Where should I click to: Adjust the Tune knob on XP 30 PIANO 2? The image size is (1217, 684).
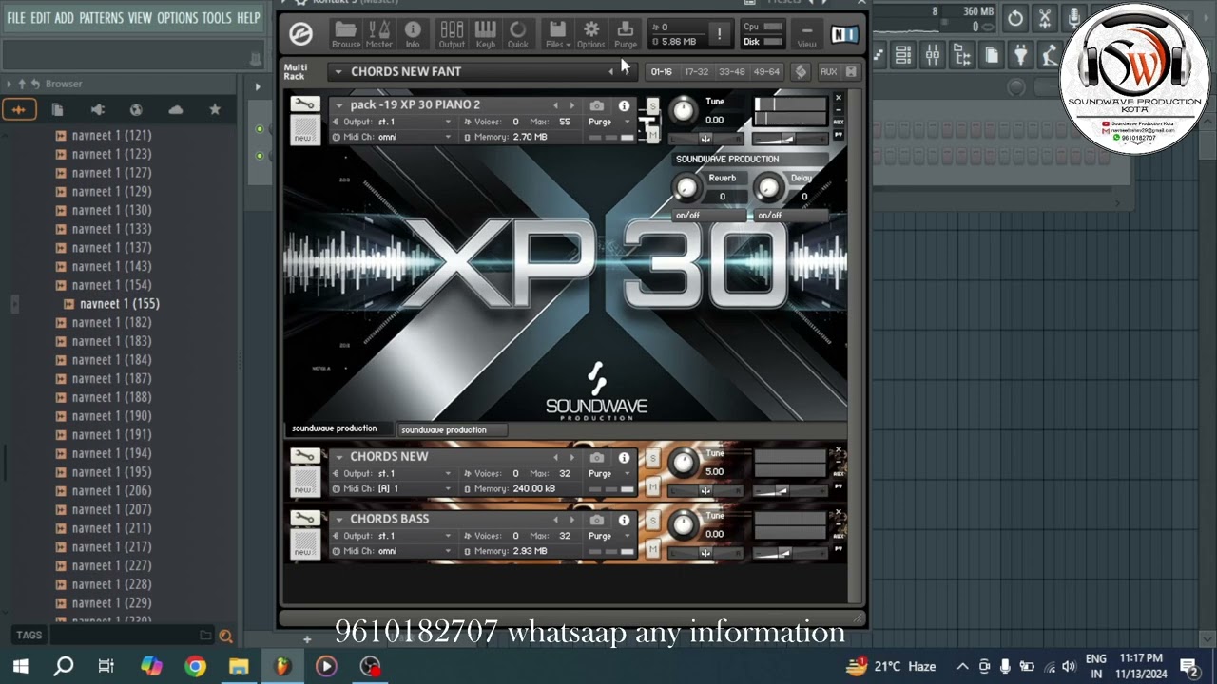point(683,111)
